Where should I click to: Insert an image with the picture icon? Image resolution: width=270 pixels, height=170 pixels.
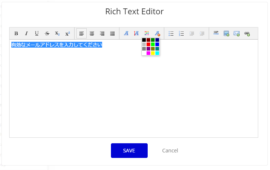(226, 33)
